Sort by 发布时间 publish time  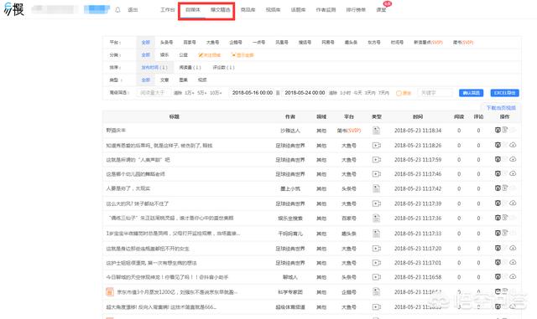[x=154, y=67]
